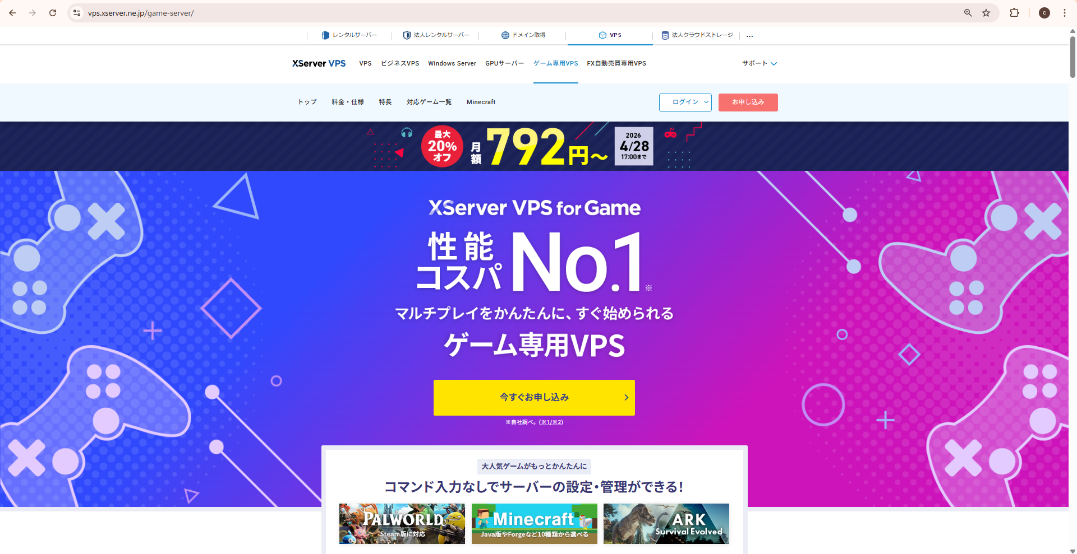
Task: Click the XServer VPS logo
Action: point(319,63)
